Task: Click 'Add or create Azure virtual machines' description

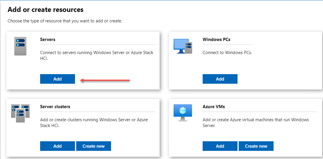Action: pyautogui.click(x=256, y=123)
